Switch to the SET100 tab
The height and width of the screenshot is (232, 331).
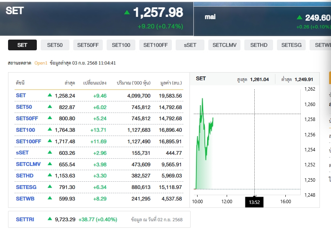[121, 45]
